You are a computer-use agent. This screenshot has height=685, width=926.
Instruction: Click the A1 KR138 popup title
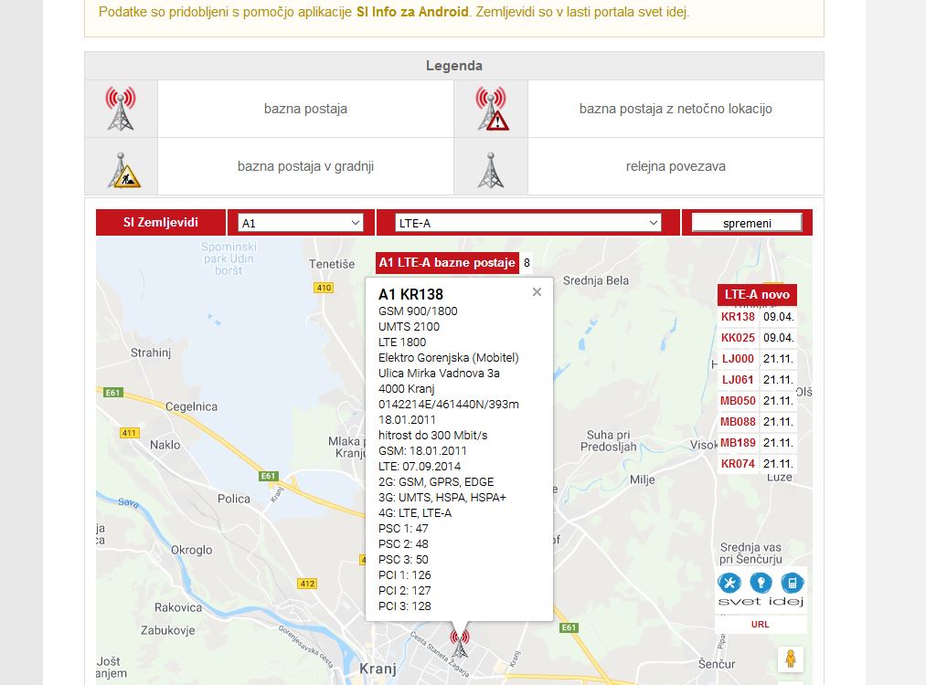(x=411, y=294)
